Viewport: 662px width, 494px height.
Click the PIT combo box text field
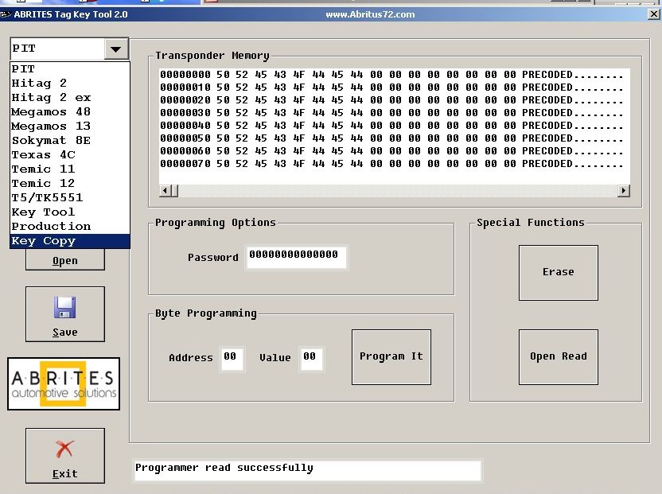click(x=58, y=49)
